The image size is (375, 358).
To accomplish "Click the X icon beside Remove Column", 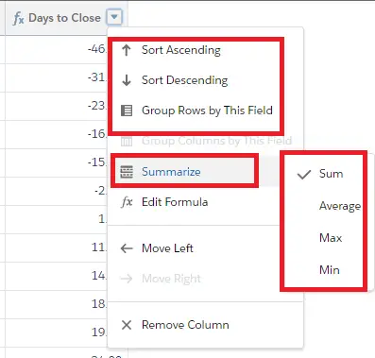I will [127, 325].
